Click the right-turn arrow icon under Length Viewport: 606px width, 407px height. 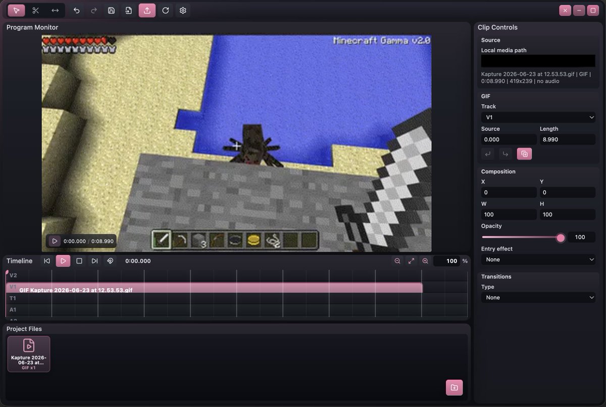[x=505, y=154]
